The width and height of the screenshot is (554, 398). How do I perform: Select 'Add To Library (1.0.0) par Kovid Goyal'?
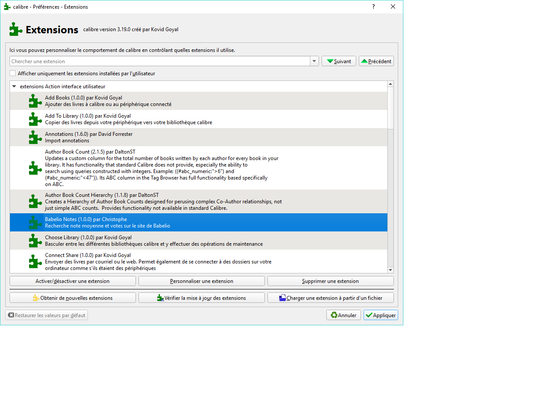click(199, 119)
